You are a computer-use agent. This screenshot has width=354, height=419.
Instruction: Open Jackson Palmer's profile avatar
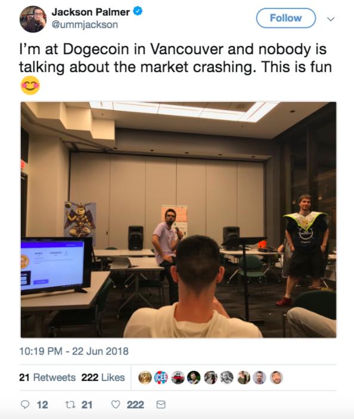coord(33,19)
